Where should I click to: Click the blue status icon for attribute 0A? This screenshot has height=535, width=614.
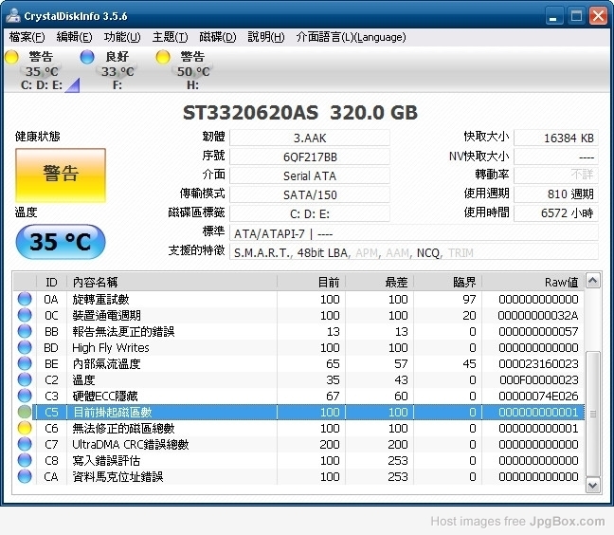click(25, 299)
